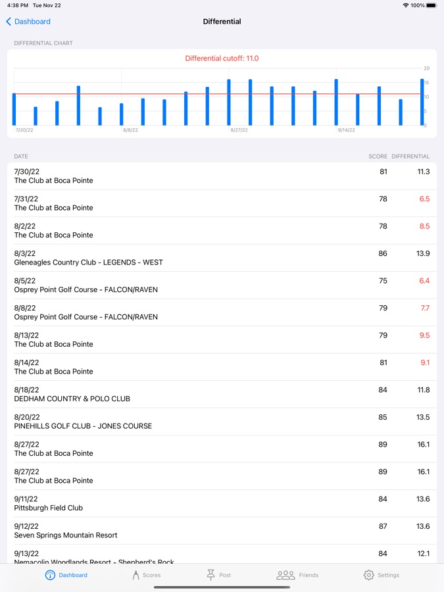Image resolution: width=444 pixels, height=592 pixels.
Task: Open the Scores tab icon
Action: [x=136, y=575]
